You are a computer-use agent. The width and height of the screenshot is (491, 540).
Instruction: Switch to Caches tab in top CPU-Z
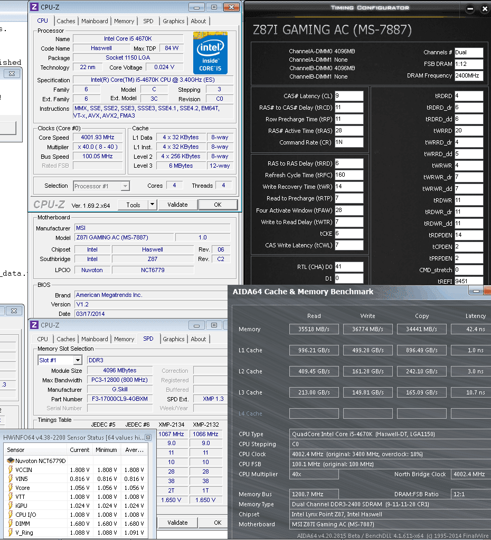(65, 21)
